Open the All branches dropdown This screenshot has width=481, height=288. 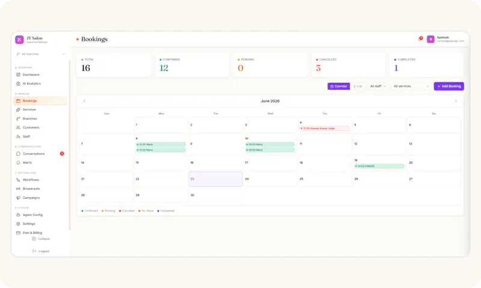[x=40, y=54]
